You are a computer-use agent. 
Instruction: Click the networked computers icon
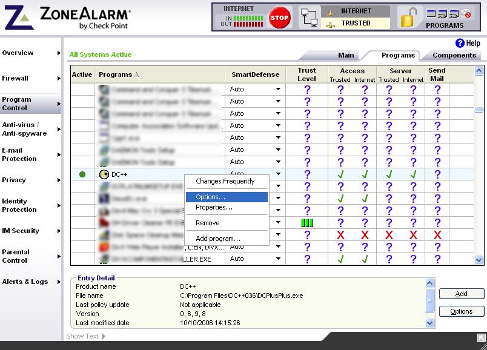[309, 18]
